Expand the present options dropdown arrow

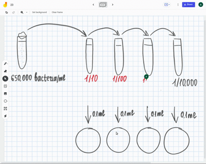169,5
